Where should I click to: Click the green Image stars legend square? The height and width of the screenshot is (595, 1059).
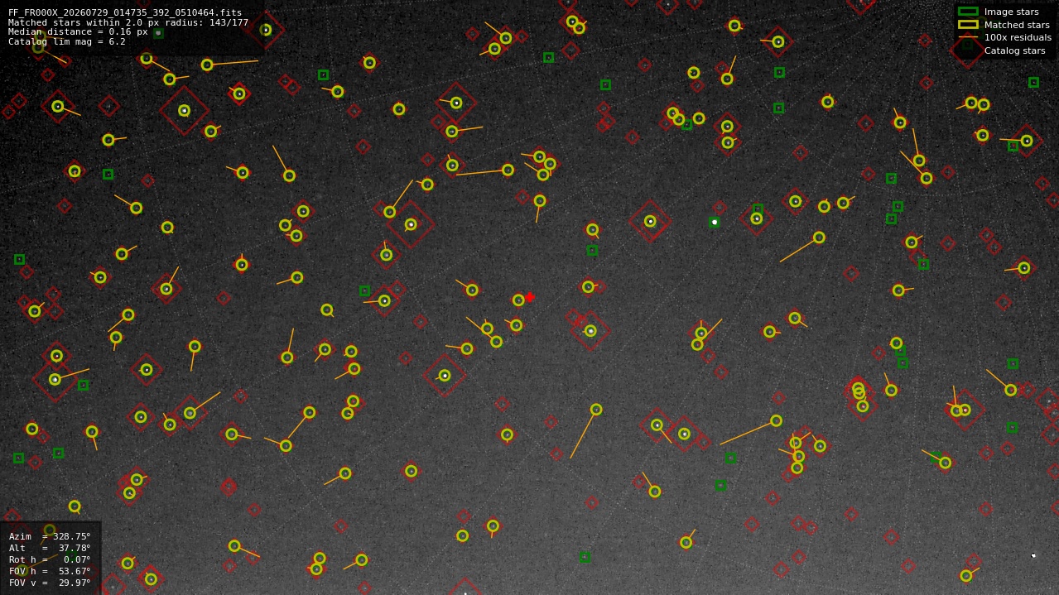(968, 12)
